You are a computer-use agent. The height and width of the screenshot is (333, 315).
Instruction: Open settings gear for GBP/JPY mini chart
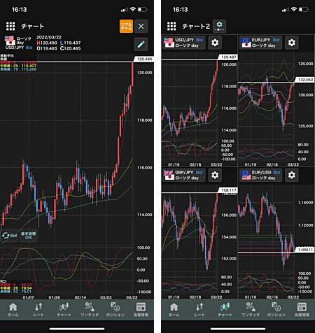pyautogui.click(x=215, y=175)
